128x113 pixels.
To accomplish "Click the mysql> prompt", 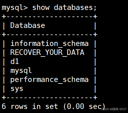I will click(15, 8).
